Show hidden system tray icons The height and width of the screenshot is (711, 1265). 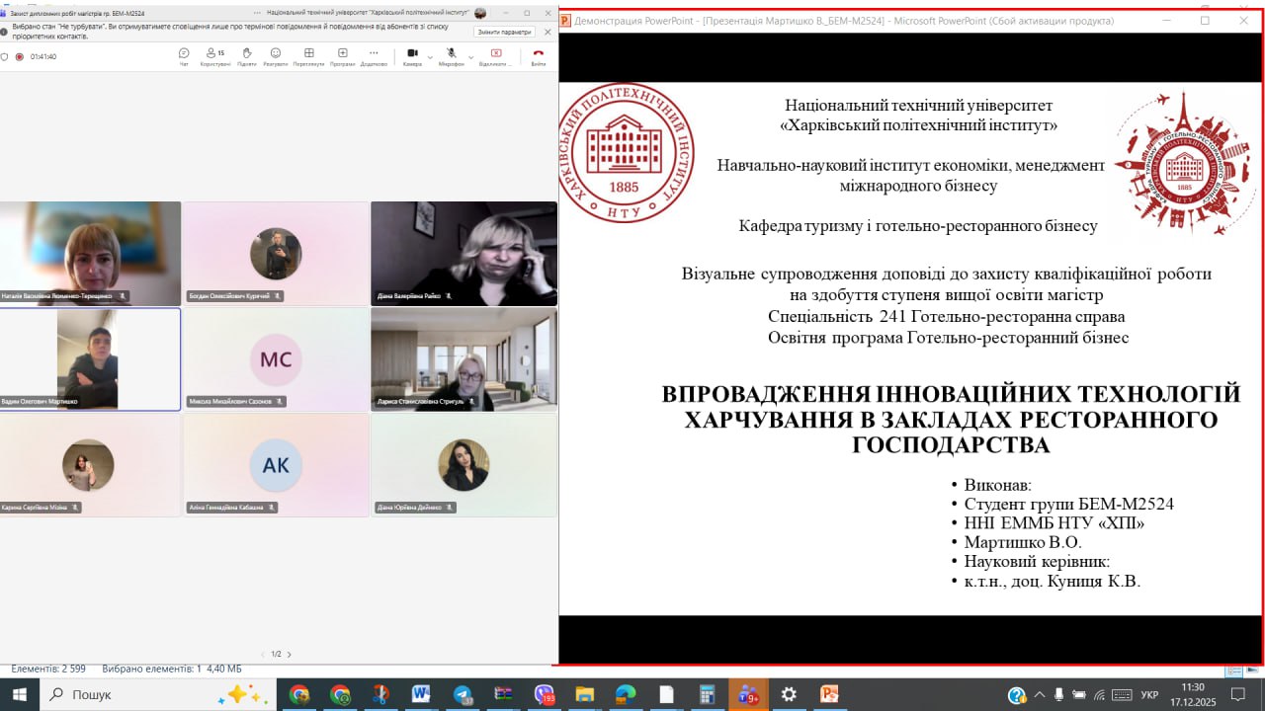[1039, 695]
